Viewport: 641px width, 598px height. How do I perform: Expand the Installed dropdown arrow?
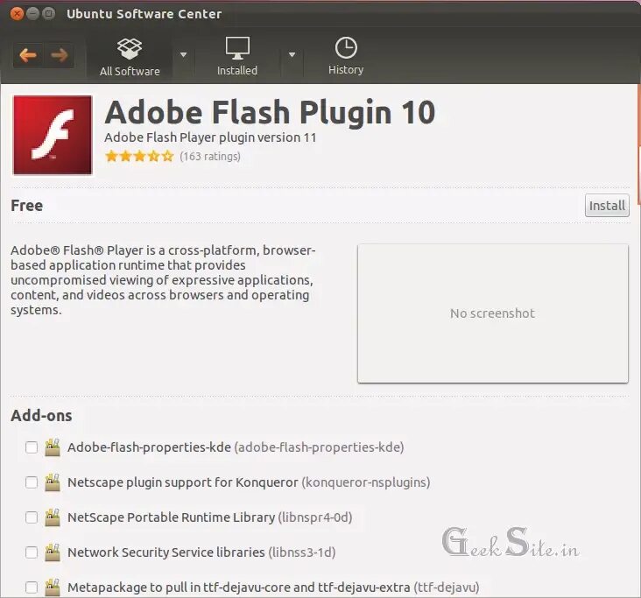pos(292,54)
